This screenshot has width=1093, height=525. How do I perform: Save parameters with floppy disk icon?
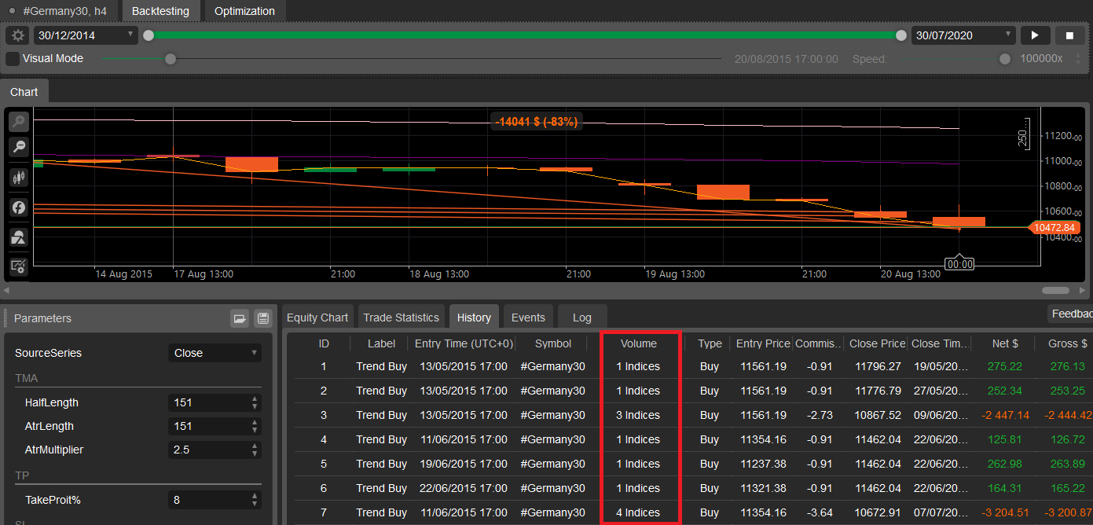(263, 318)
